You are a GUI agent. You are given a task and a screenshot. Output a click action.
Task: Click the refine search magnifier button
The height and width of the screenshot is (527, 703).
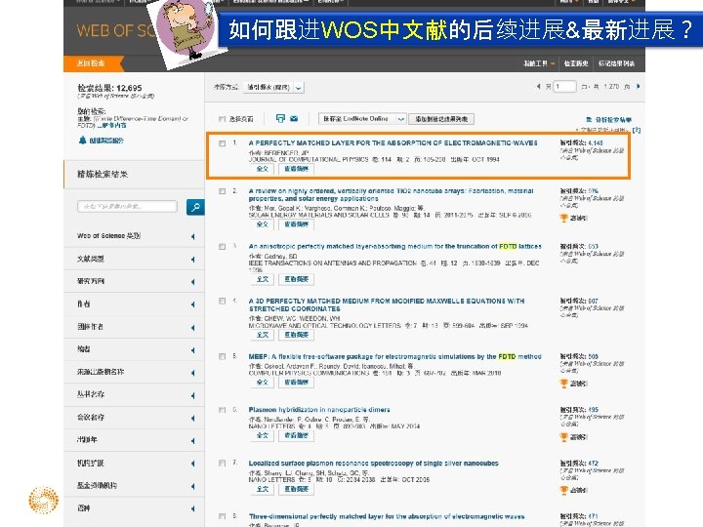click(195, 207)
